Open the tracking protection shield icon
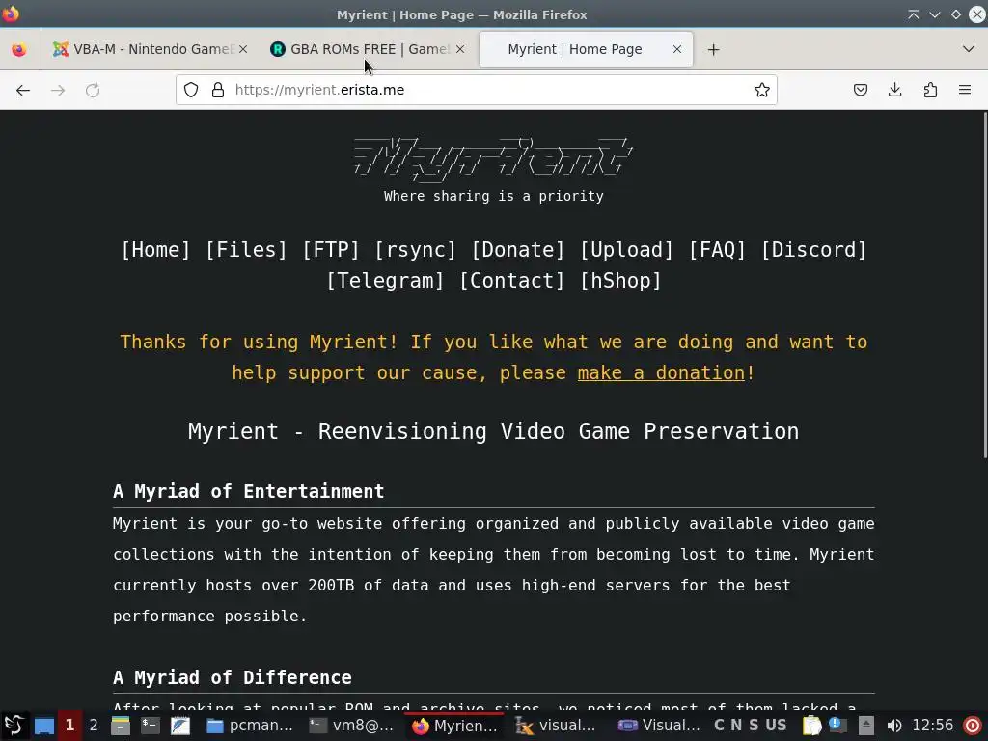The width and height of the screenshot is (988, 741). point(191,90)
